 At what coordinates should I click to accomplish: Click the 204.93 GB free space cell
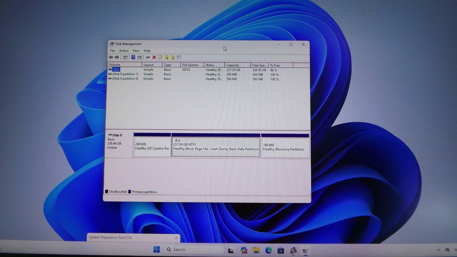coord(259,70)
